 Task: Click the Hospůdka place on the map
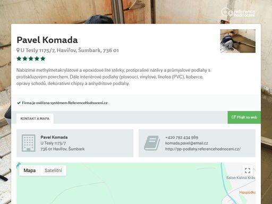click(247, 192)
